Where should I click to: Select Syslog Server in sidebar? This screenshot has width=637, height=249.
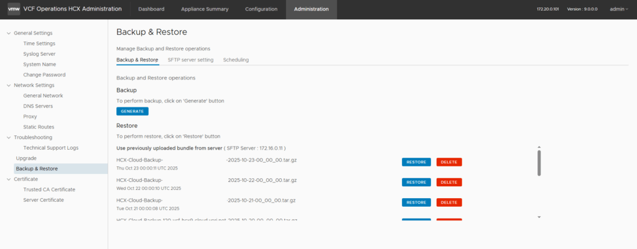[x=39, y=54]
